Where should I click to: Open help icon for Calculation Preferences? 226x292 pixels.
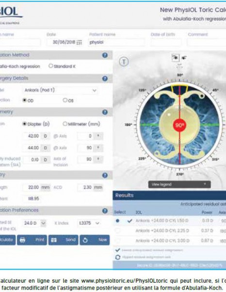[x=105, y=211]
